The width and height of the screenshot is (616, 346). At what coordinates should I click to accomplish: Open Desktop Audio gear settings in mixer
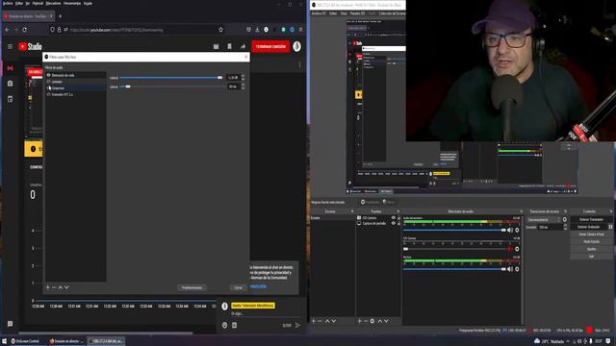click(x=517, y=231)
